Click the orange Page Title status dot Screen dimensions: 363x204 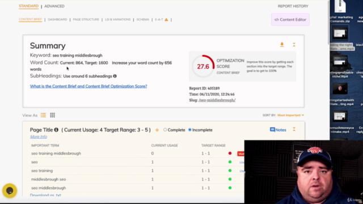point(157,130)
